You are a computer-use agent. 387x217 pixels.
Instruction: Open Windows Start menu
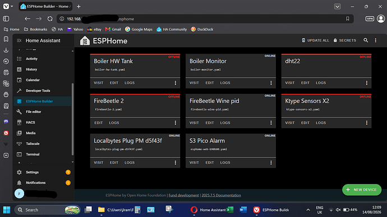[x=7, y=210]
